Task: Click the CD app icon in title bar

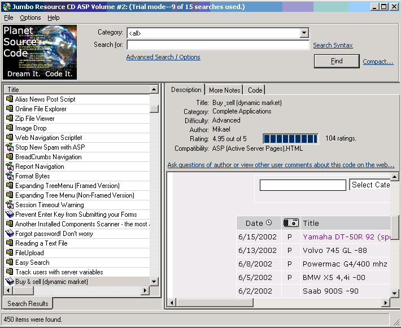Action: coord(6,6)
